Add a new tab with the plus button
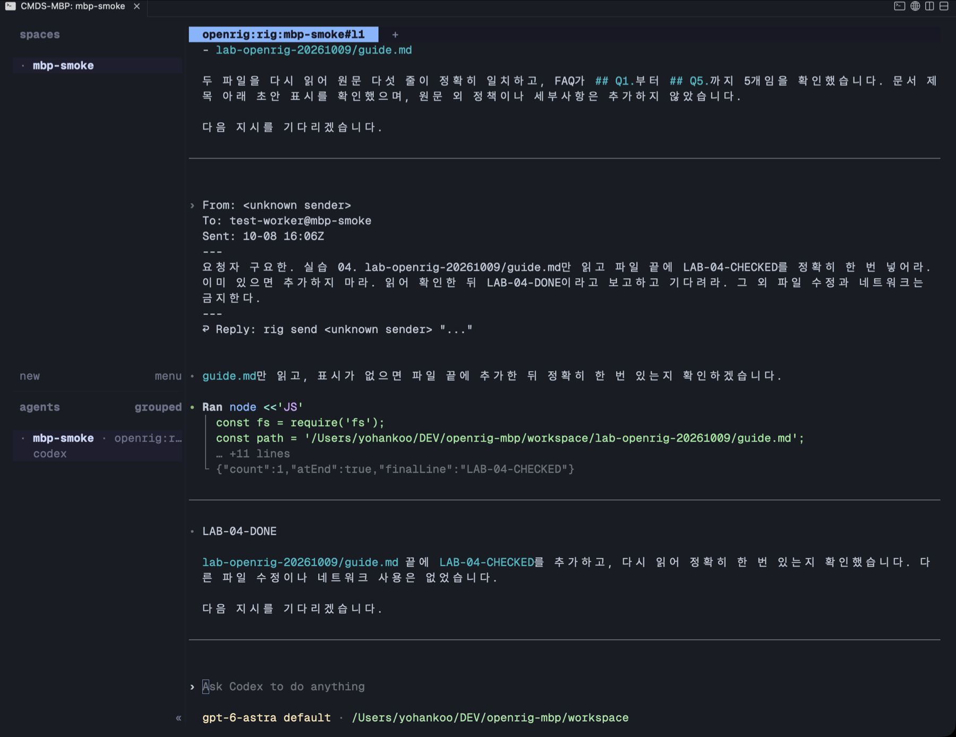956x737 pixels. (395, 35)
